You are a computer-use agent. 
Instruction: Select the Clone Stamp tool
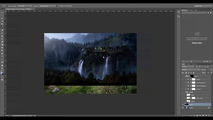2,36
